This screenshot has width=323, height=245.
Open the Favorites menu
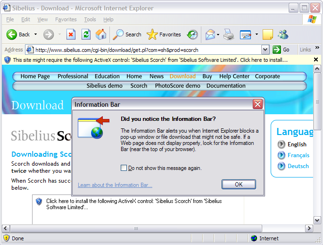(x=66, y=19)
